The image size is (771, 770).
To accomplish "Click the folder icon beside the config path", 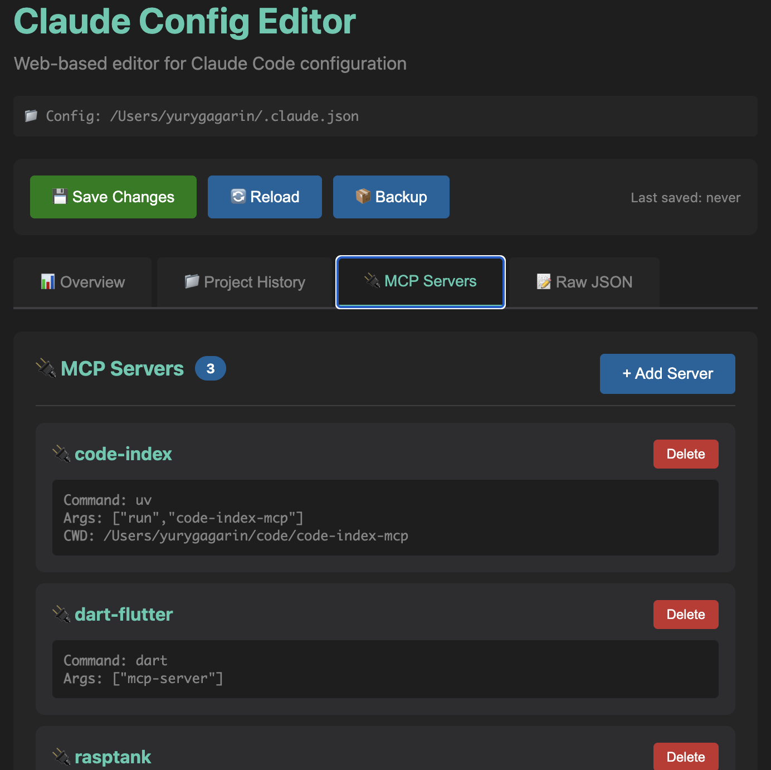I will point(31,116).
